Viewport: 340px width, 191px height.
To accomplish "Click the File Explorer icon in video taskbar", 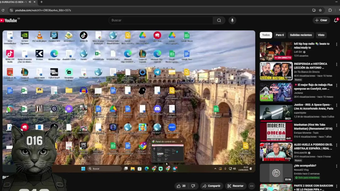I will pos(133,169).
